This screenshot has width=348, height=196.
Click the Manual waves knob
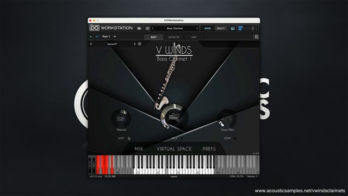(x=121, y=119)
